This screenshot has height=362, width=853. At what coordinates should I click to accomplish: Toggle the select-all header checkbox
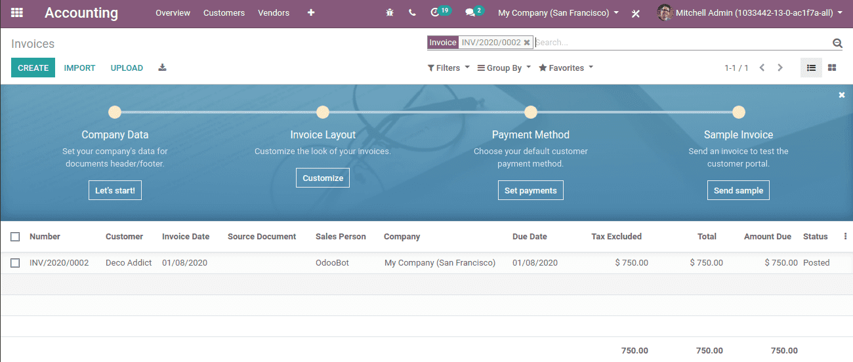15,237
